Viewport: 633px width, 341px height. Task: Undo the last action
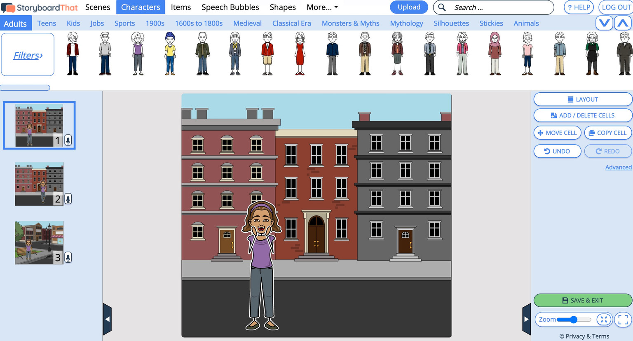pos(557,151)
